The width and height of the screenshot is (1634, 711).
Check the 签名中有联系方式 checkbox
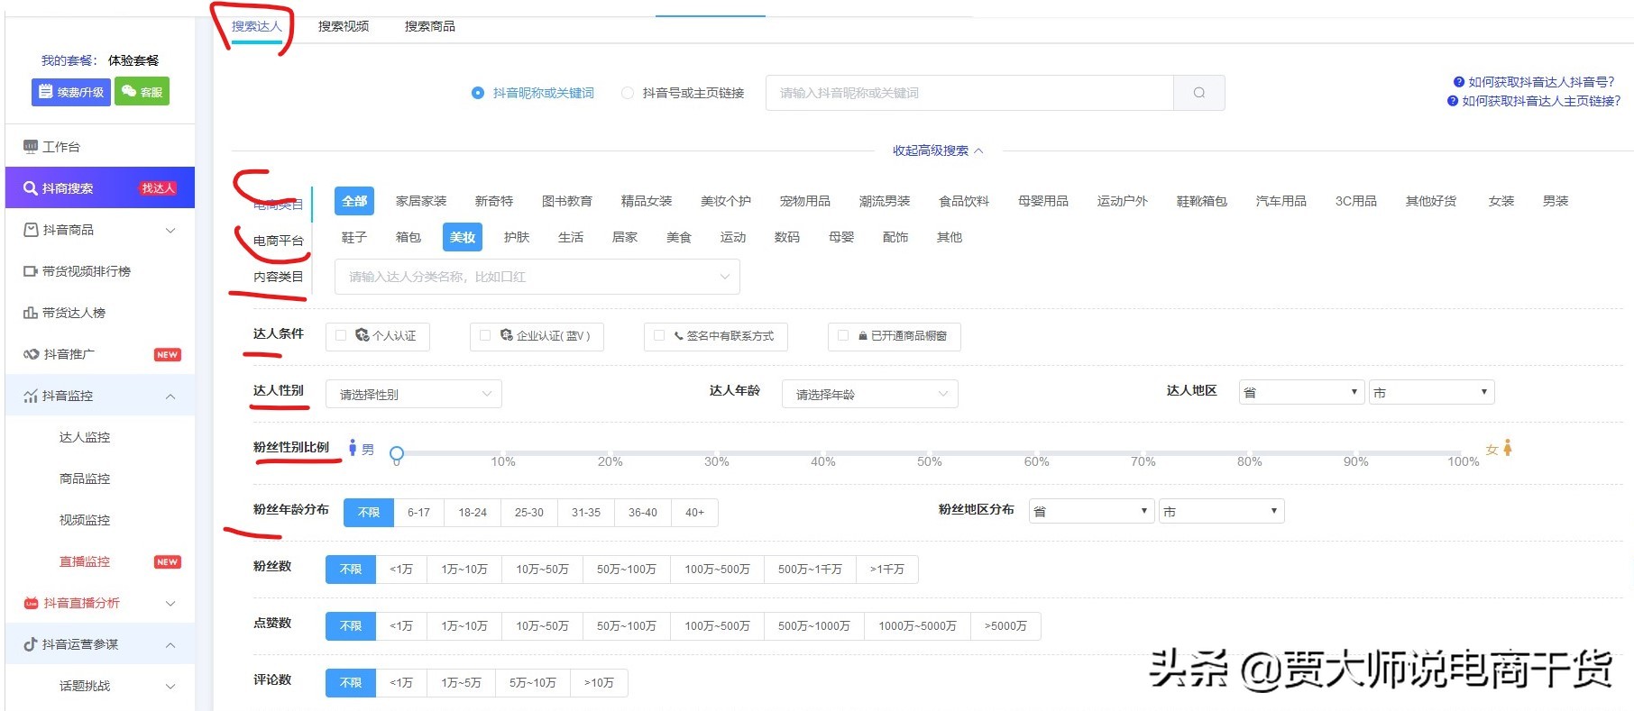point(659,335)
